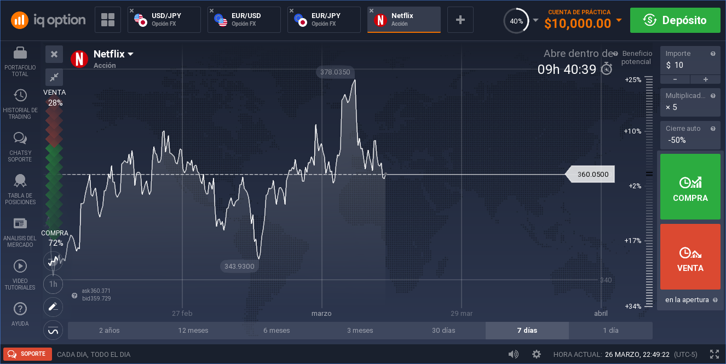
Task: Open Video Tutoriales play icon
Action: [20, 266]
